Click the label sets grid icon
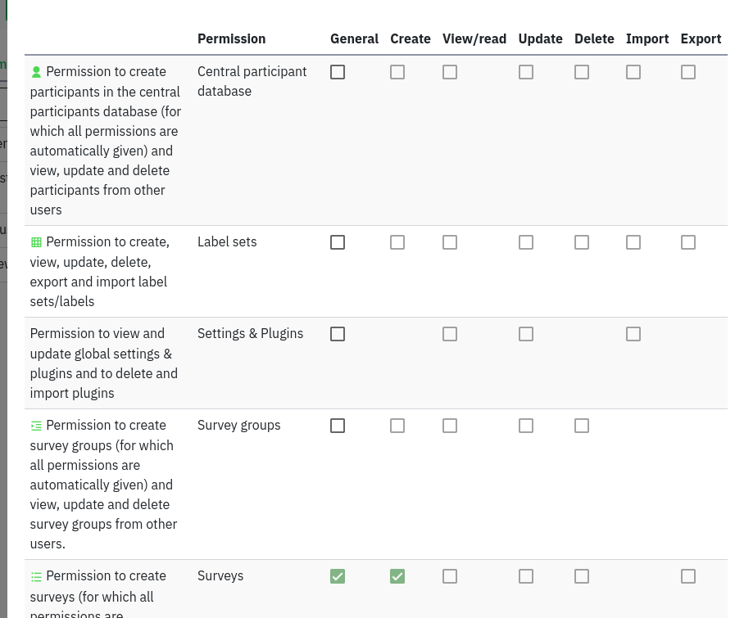735x618 pixels. [36, 242]
